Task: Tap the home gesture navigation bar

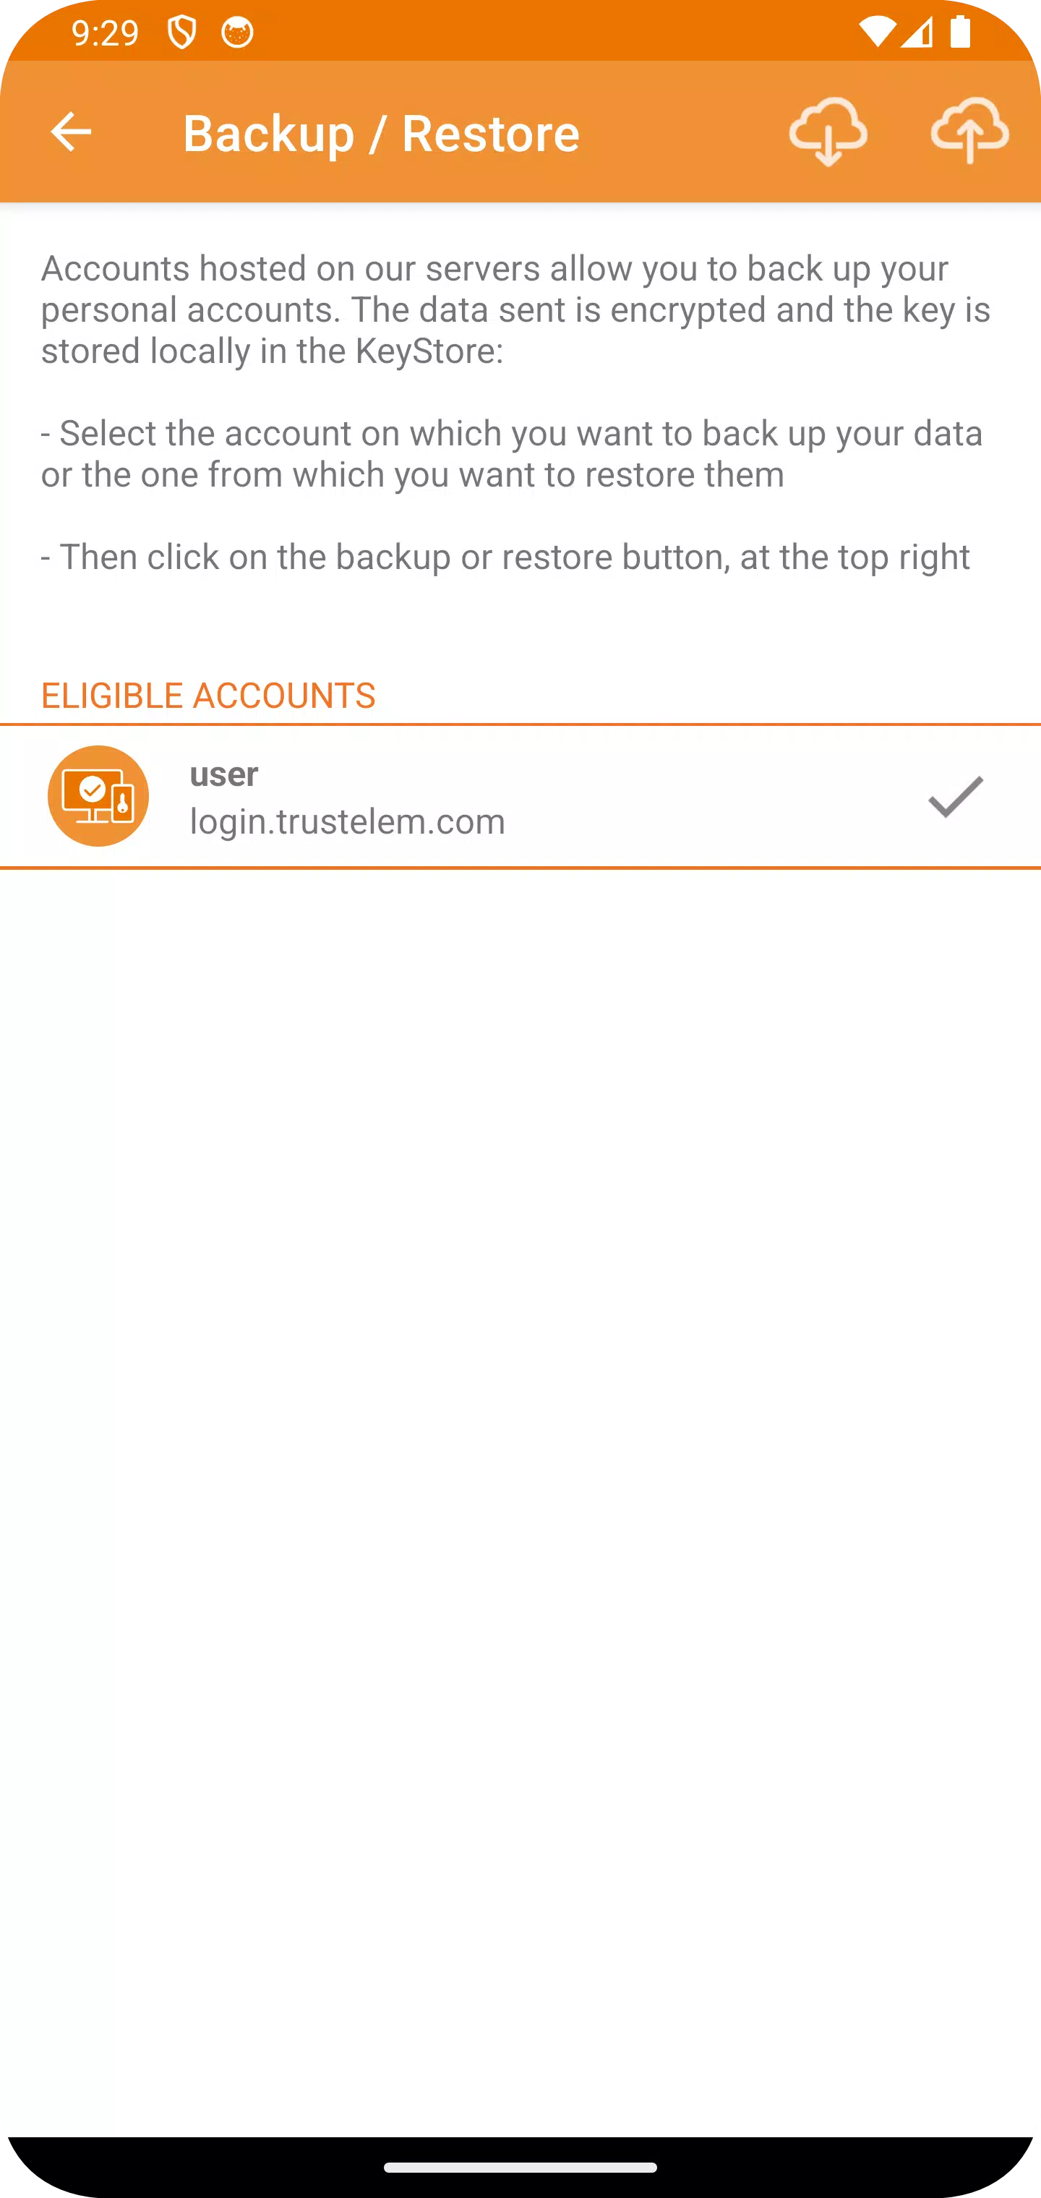Action: point(520,2166)
